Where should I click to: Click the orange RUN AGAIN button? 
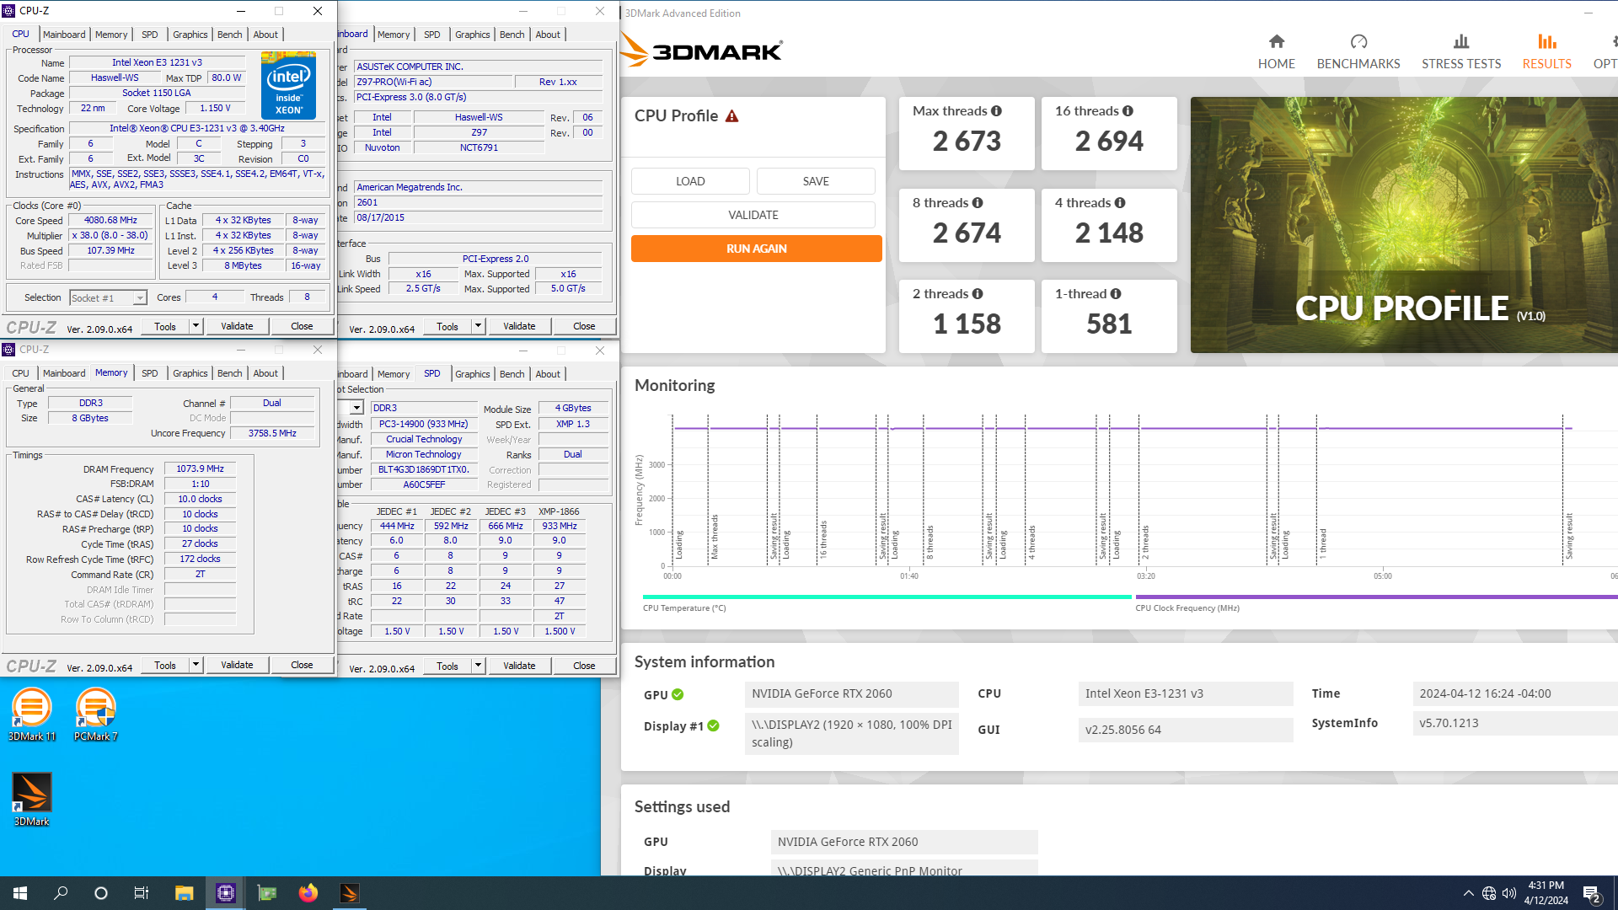756,249
